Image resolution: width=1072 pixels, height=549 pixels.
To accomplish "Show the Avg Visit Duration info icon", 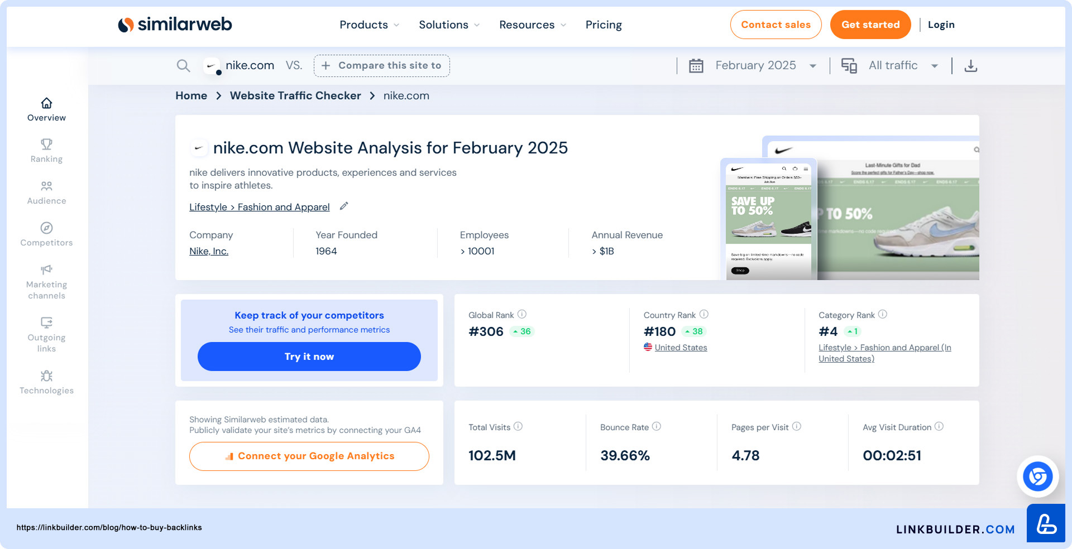I will [939, 426].
